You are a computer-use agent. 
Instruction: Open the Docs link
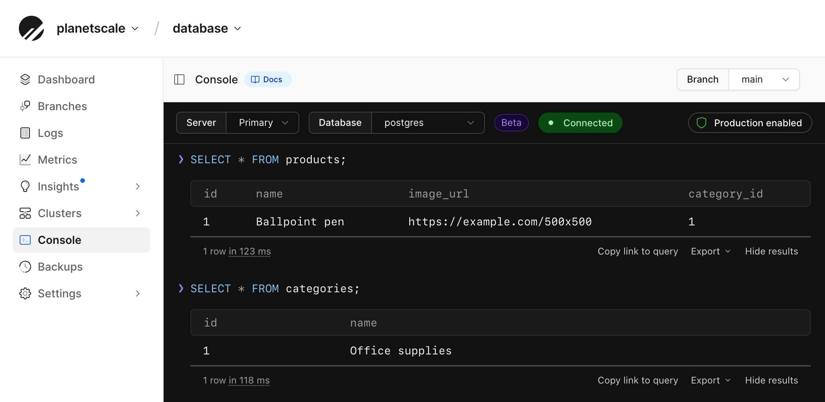coord(268,79)
